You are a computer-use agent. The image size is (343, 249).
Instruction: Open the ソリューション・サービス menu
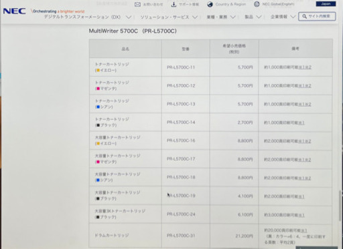165,17
